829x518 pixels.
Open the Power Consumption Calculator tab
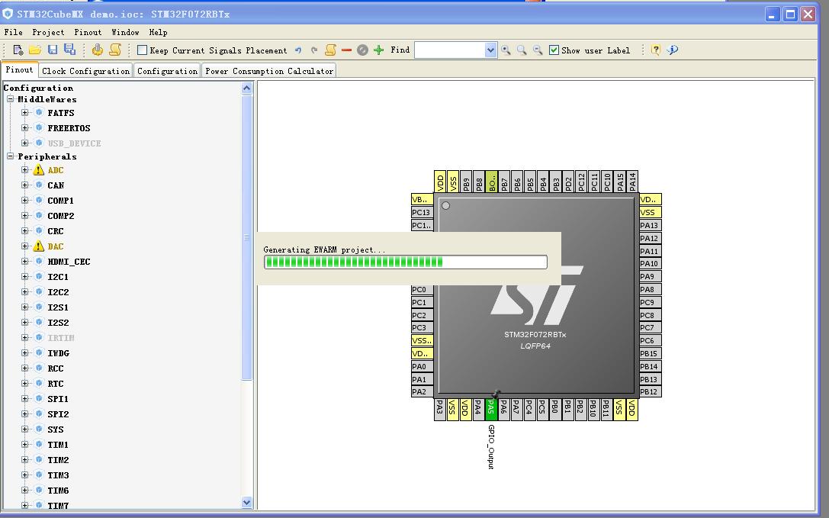pyautogui.click(x=269, y=71)
